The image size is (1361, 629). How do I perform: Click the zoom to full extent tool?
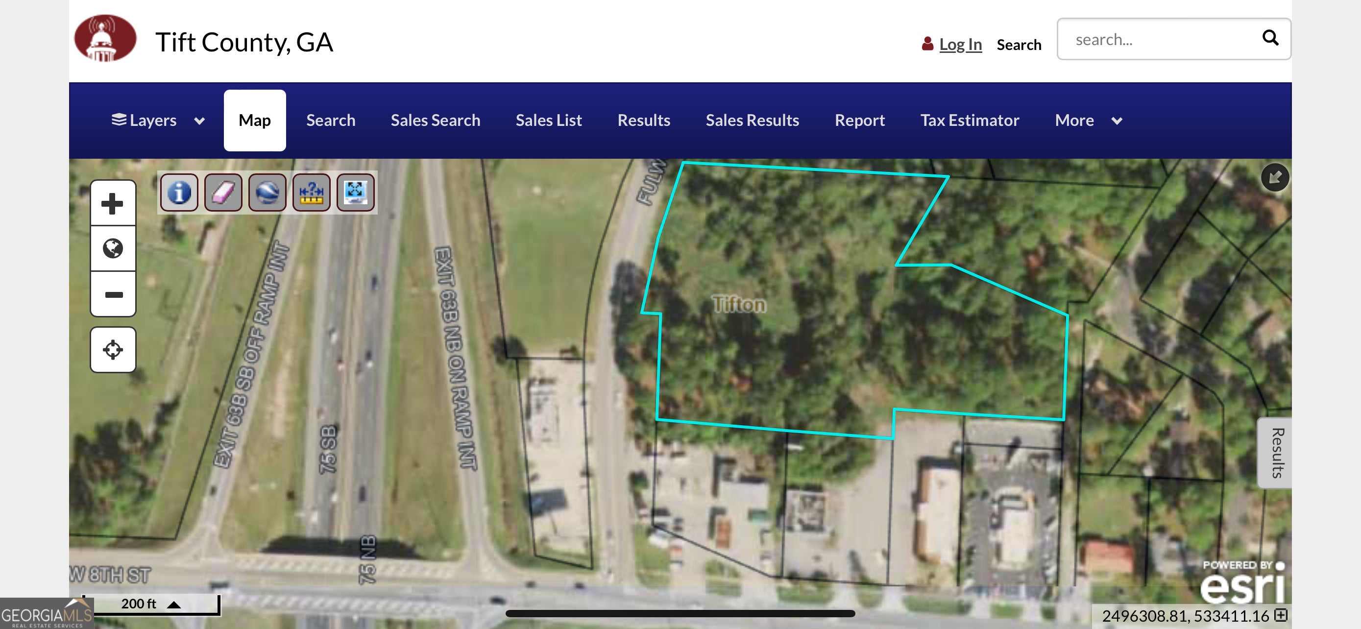pos(355,192)
